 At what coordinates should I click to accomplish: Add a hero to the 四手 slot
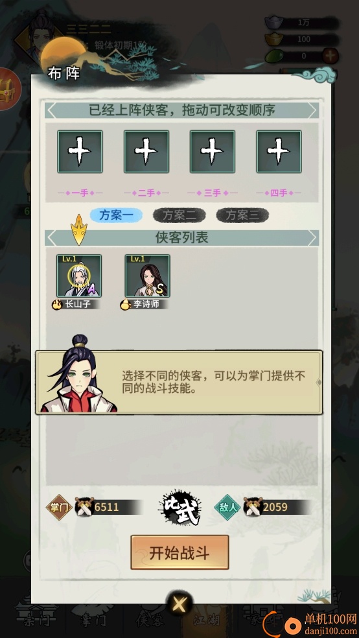point(279,151)
